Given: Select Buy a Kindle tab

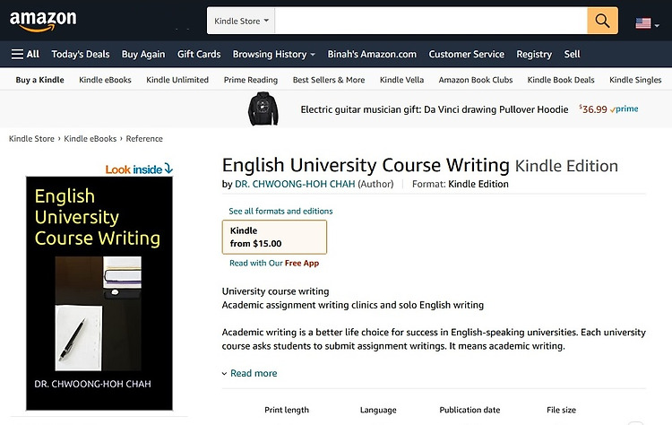Looking at the screenshot, I should (x=39, y=80).
